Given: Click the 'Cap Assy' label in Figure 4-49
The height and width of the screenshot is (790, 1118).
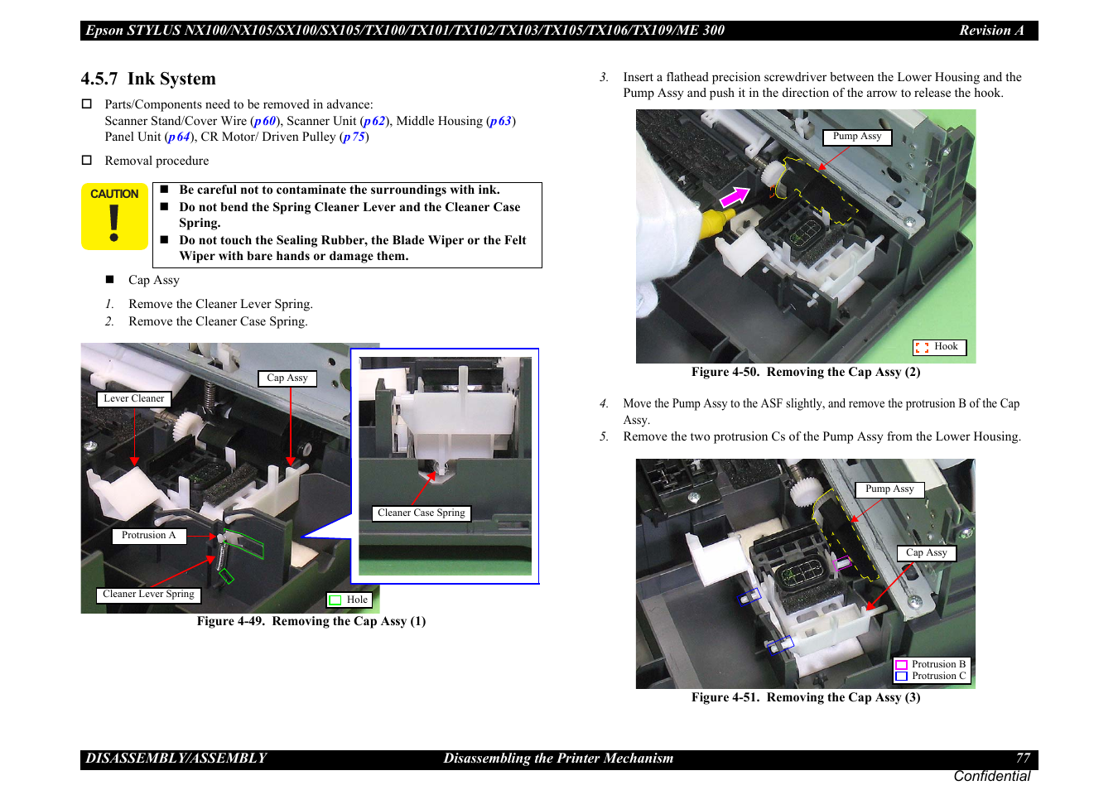Looking at the screenshot, I should (287, 378).
